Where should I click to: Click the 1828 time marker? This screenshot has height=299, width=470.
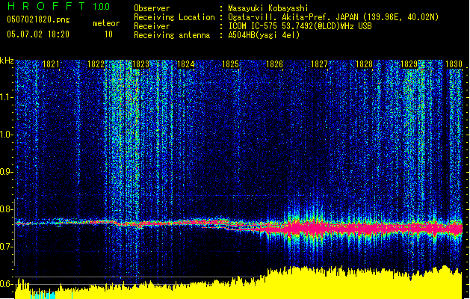click(364, 64)
